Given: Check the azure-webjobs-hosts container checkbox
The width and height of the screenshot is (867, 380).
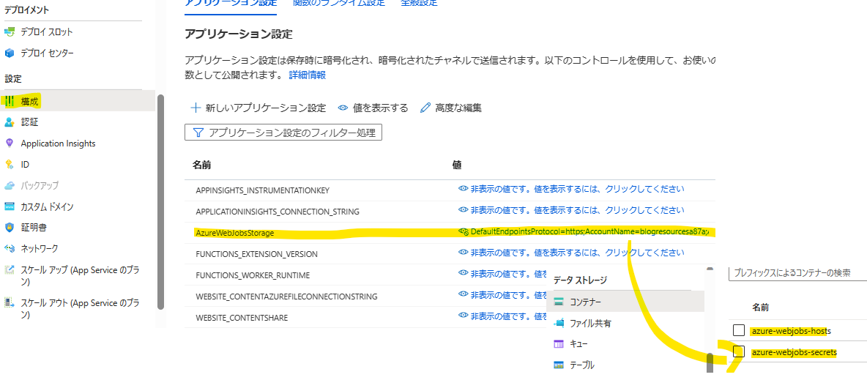Looking at the screenshot, I should coord(739,331).
